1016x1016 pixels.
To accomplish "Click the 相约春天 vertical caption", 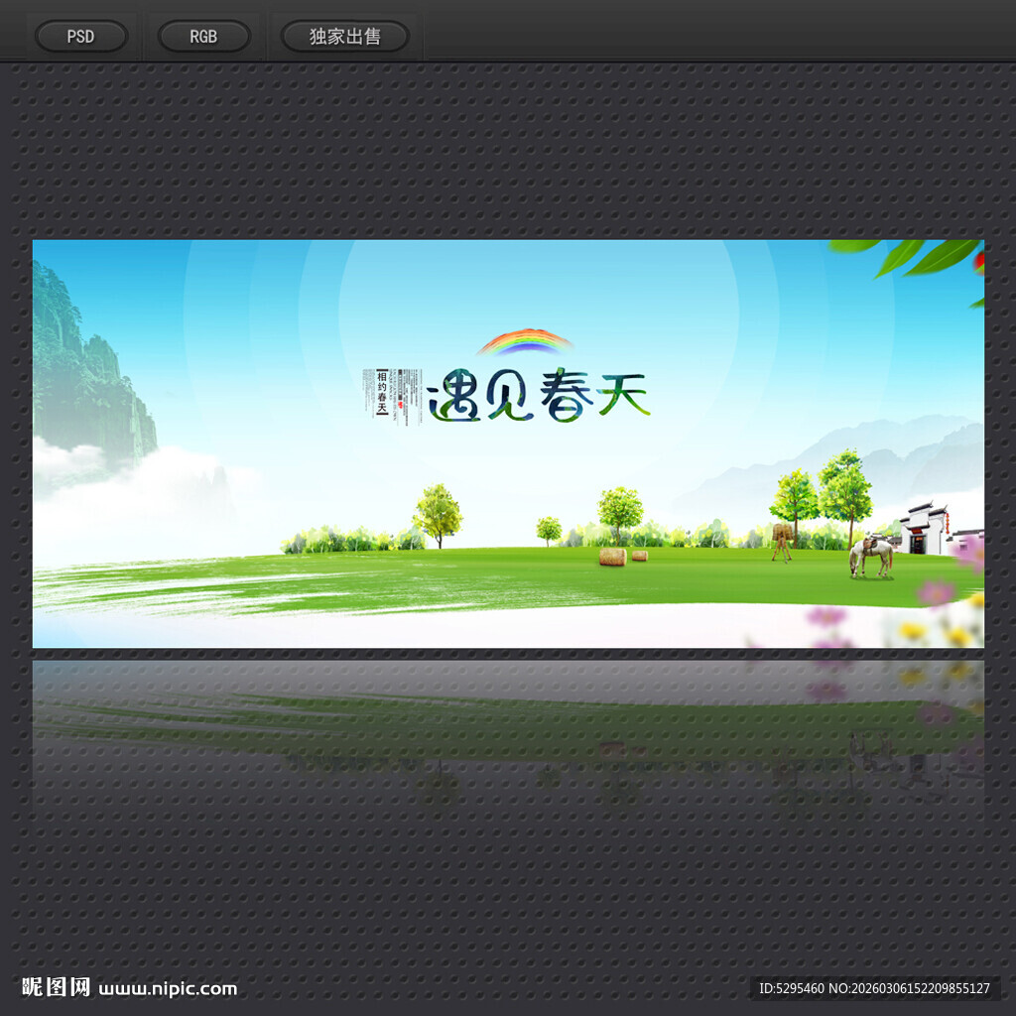I will coord(382,393).
